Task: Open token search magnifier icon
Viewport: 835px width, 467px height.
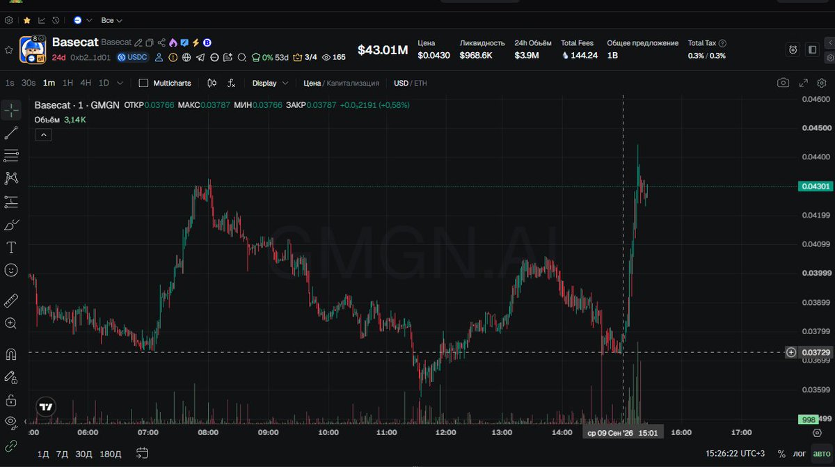Action: pyautogui.click(x=241, y=58)
